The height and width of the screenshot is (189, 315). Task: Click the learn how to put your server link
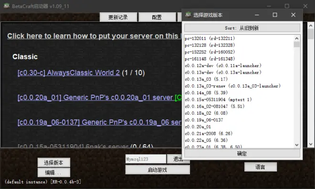[94, 36]
